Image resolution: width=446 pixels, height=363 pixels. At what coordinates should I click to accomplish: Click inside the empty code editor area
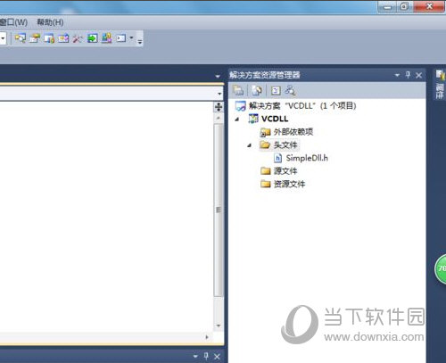(x=106, y=217)
